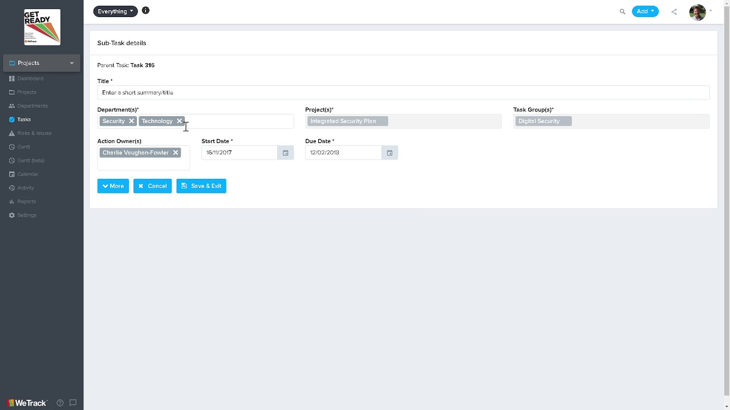Click the share icon in top bar
The height and width of the screenshot is (410, 730).
click(x=674, y=11)
